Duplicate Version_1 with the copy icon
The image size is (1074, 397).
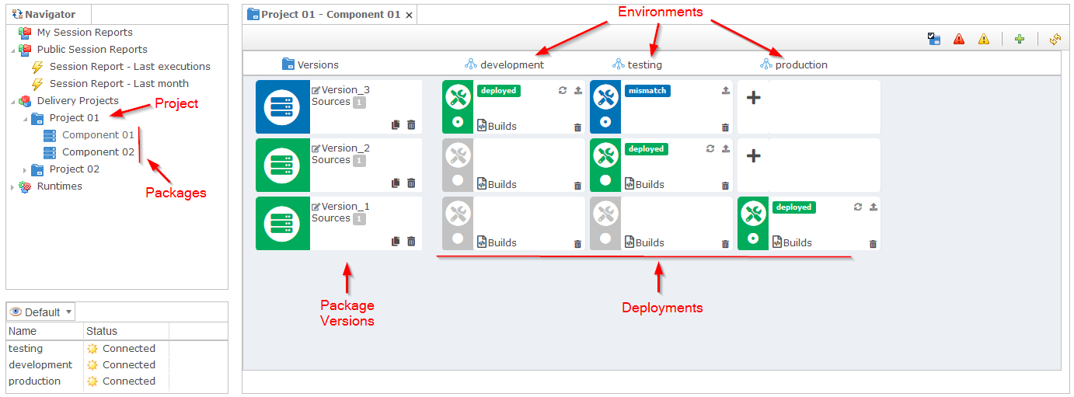pos(396,241)
